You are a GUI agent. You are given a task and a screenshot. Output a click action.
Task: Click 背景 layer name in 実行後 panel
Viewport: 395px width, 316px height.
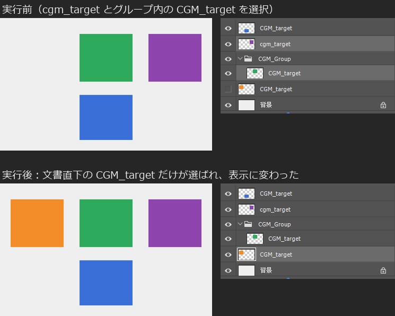point(266,270)
